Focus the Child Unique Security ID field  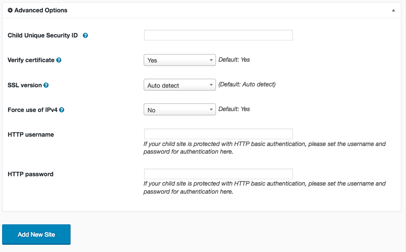pyautogui.click(x=218, y=35)
